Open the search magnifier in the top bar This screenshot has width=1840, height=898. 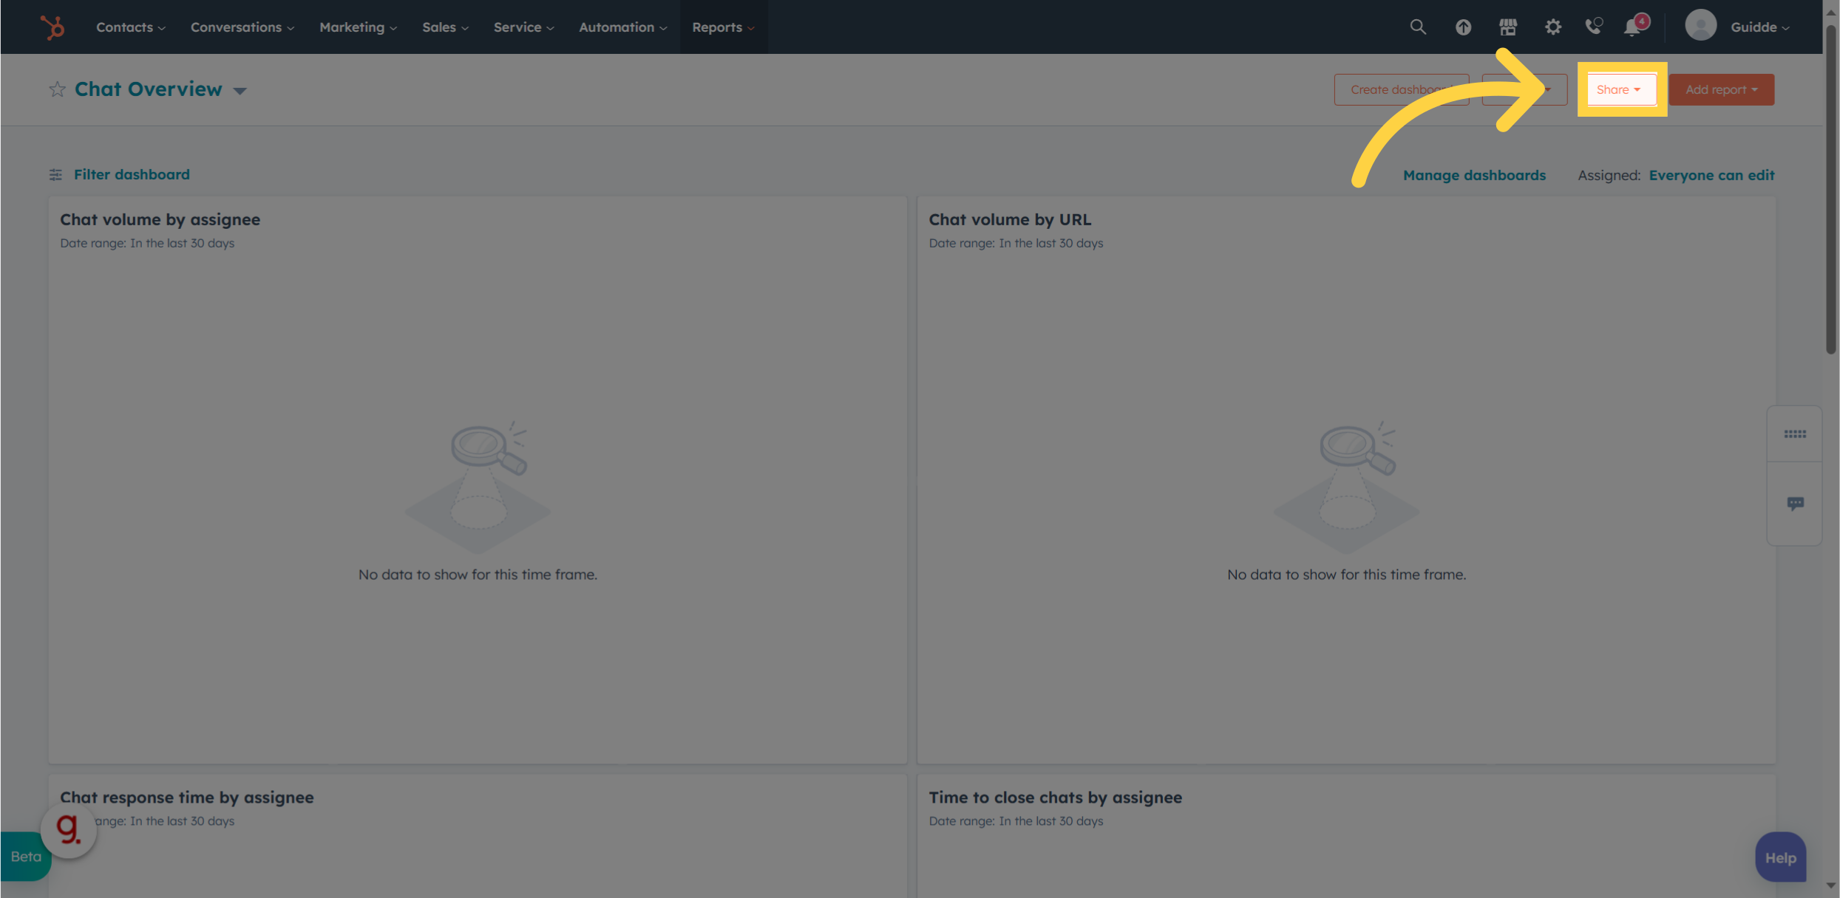1417,27
